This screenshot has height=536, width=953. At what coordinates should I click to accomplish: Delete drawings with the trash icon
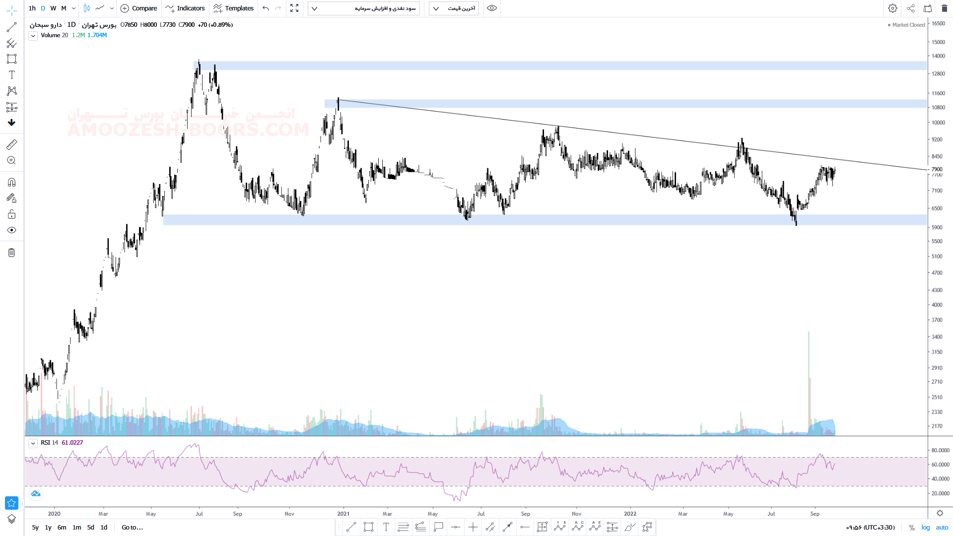[x=11, y=253]
